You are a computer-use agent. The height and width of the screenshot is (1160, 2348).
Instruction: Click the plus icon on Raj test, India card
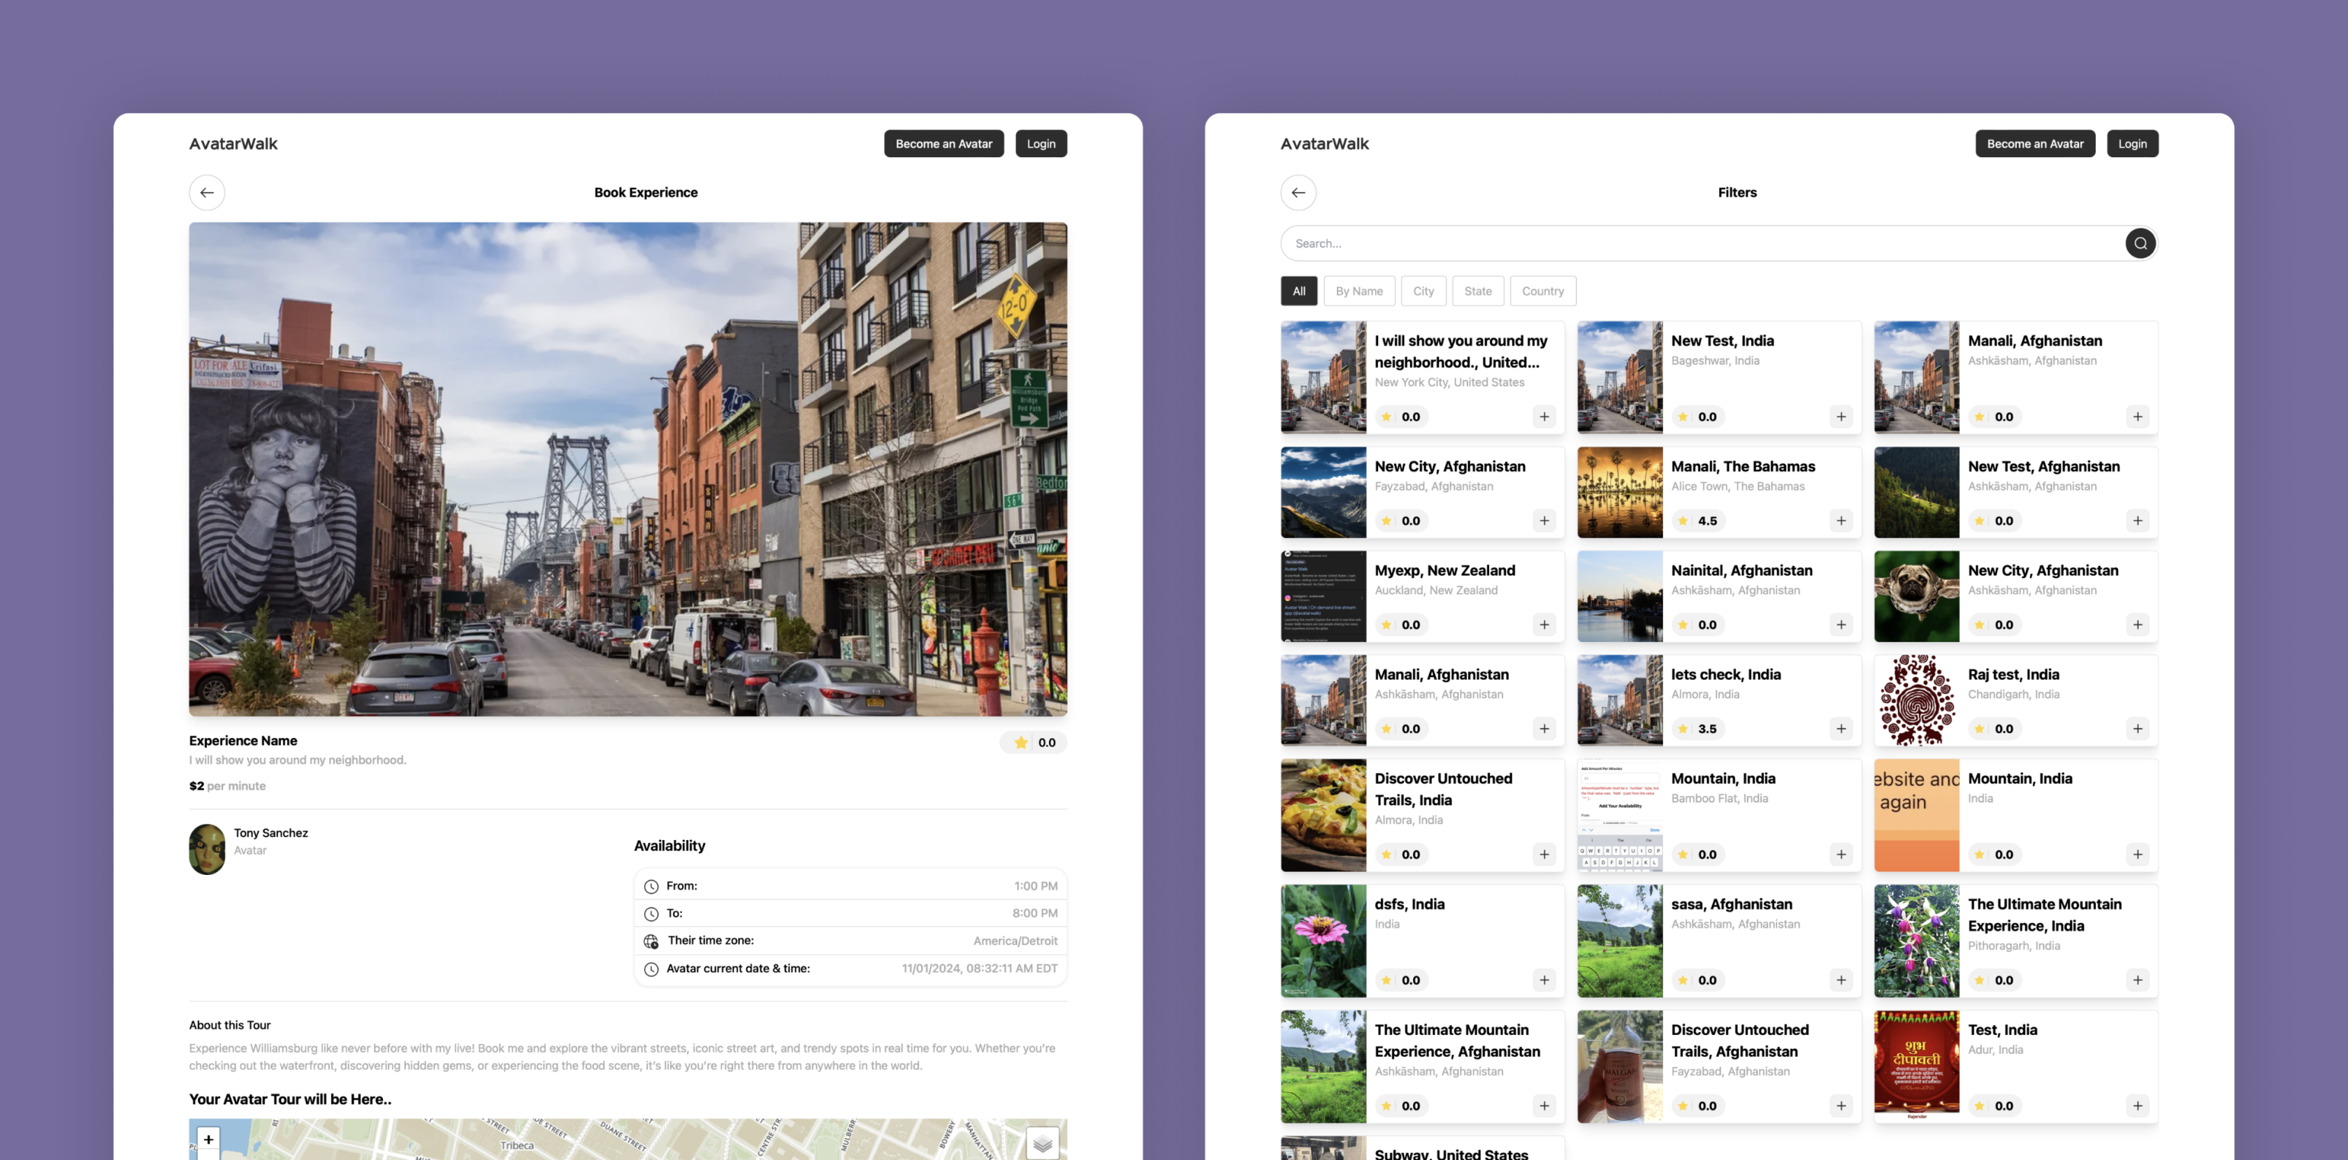click(2136, 728)
